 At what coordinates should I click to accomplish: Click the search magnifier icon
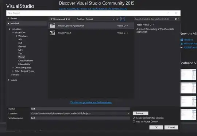[x=176, y=19]
